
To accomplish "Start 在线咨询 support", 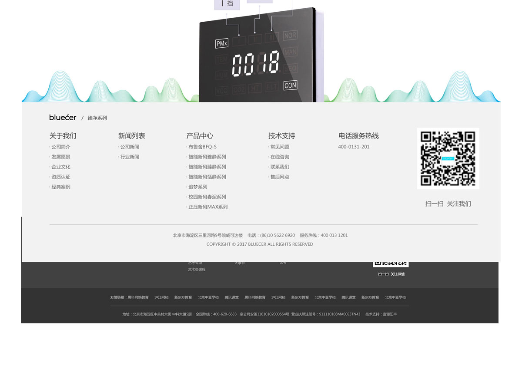I will tap(279, 157).
